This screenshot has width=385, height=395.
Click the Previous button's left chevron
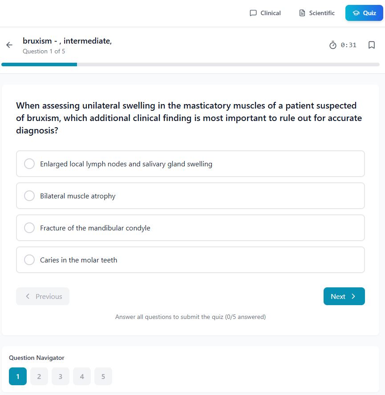(28, 296)
